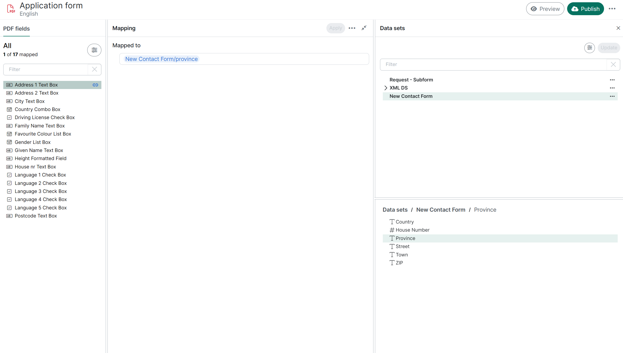This screenshot has width=623, height=353.
Task: Click the Data sets filter settings icon
Action: click(589, 48)
